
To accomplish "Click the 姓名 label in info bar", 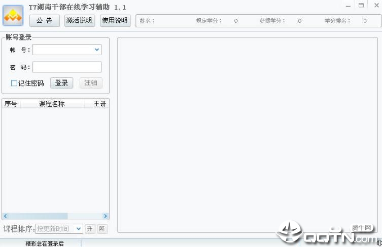I will click(x=147, y=21).
